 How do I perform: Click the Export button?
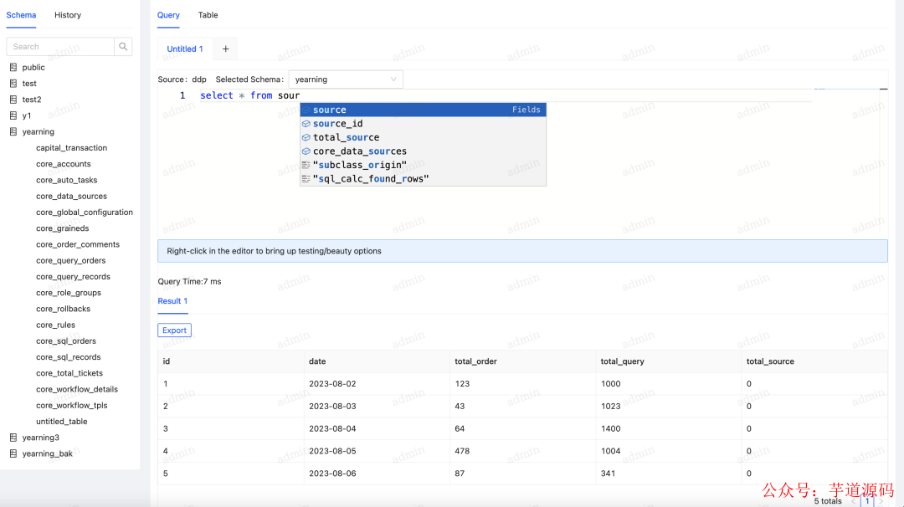pos(174,330)
